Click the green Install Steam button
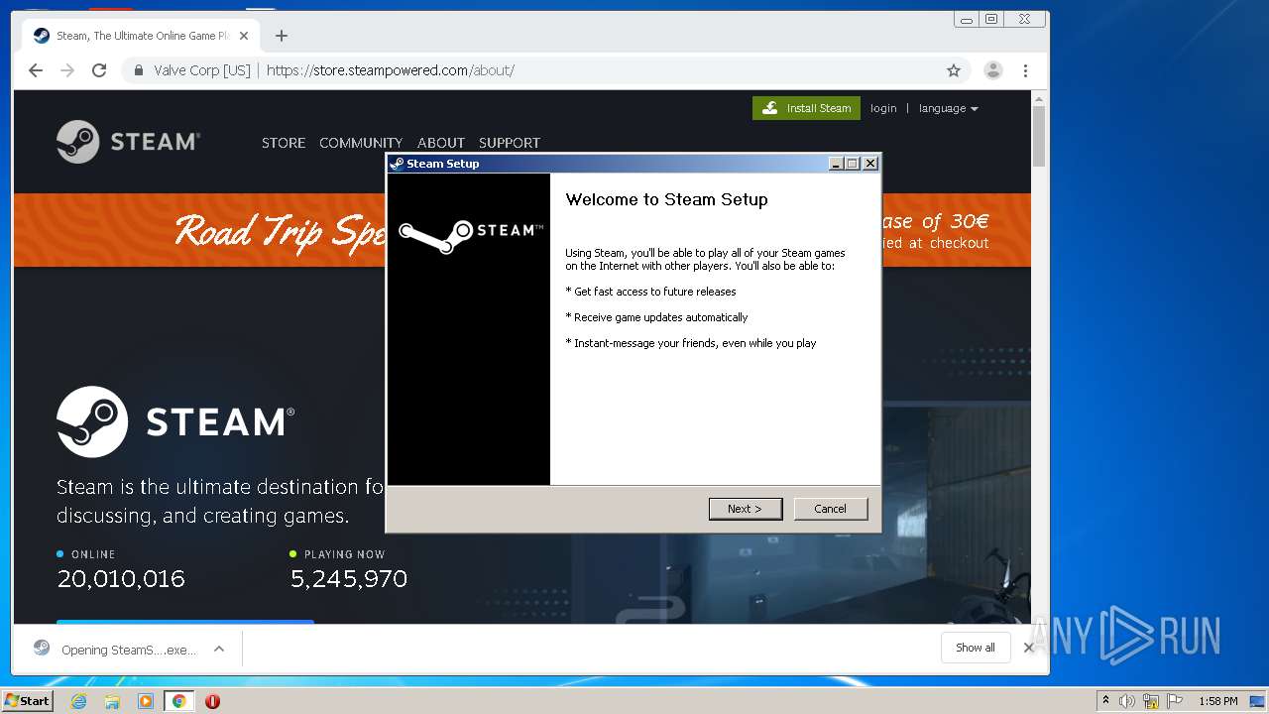The image size is (1269, 714). 806,108
